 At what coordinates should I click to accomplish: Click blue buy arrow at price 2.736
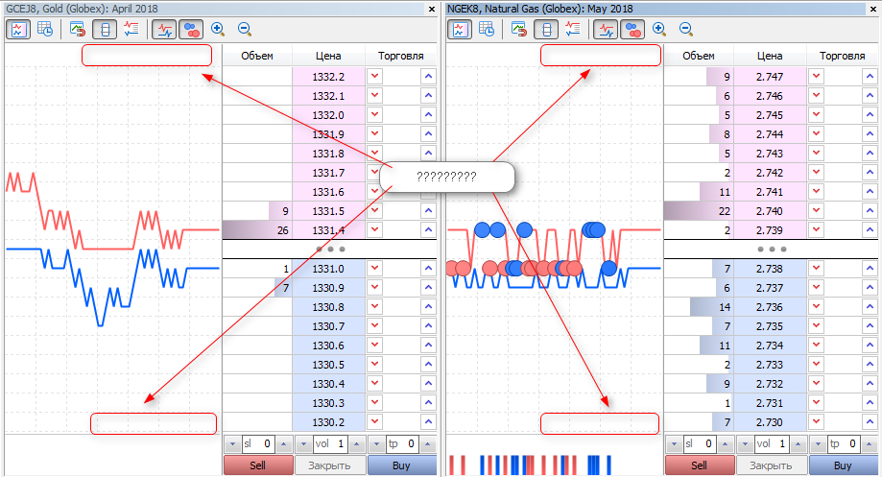coord(870,306)
